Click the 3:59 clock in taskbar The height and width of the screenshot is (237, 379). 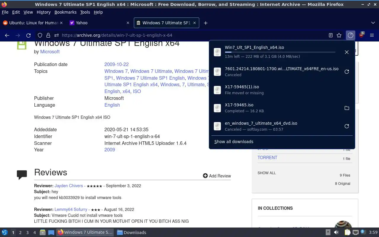click(x=373, y=233)
